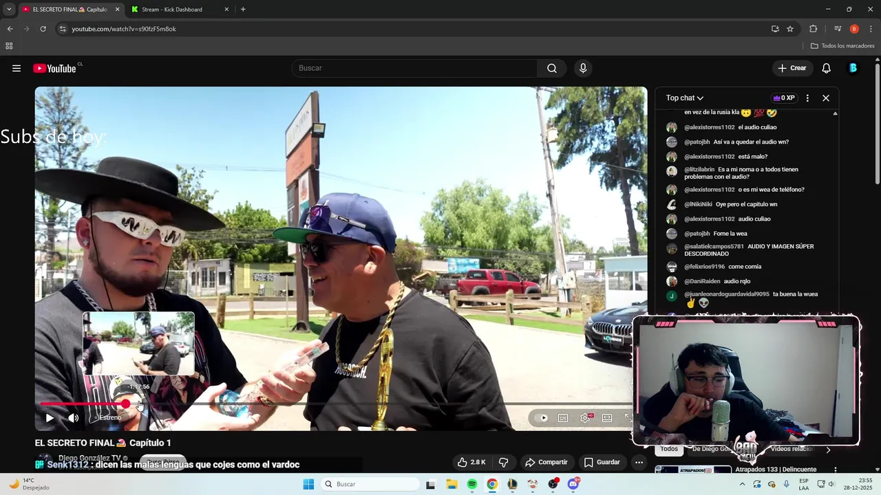The image size is (881, 495).
Task: Enter fullscreen mode in player
Action: point(628,418)
